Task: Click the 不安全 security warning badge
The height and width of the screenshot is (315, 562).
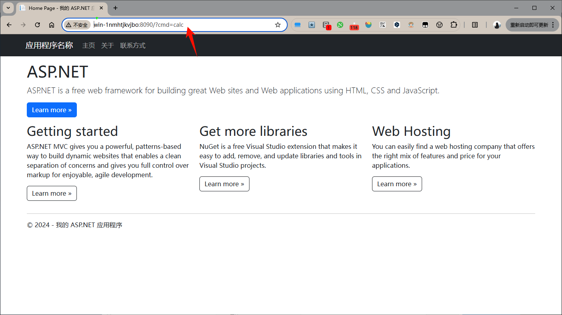Action: pyautogui.click(x=77, y=25)
